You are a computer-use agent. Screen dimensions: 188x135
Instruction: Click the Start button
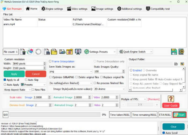point(179,115)
